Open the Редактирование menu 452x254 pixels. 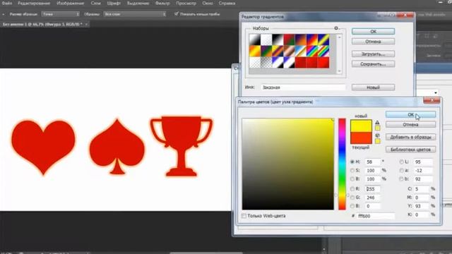tap(34, 3)
